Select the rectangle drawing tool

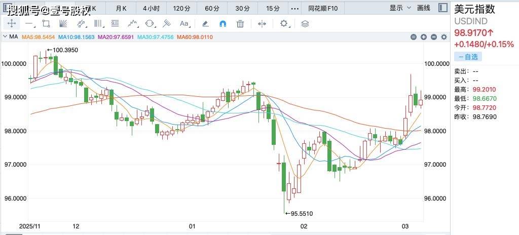click(46, 23)
